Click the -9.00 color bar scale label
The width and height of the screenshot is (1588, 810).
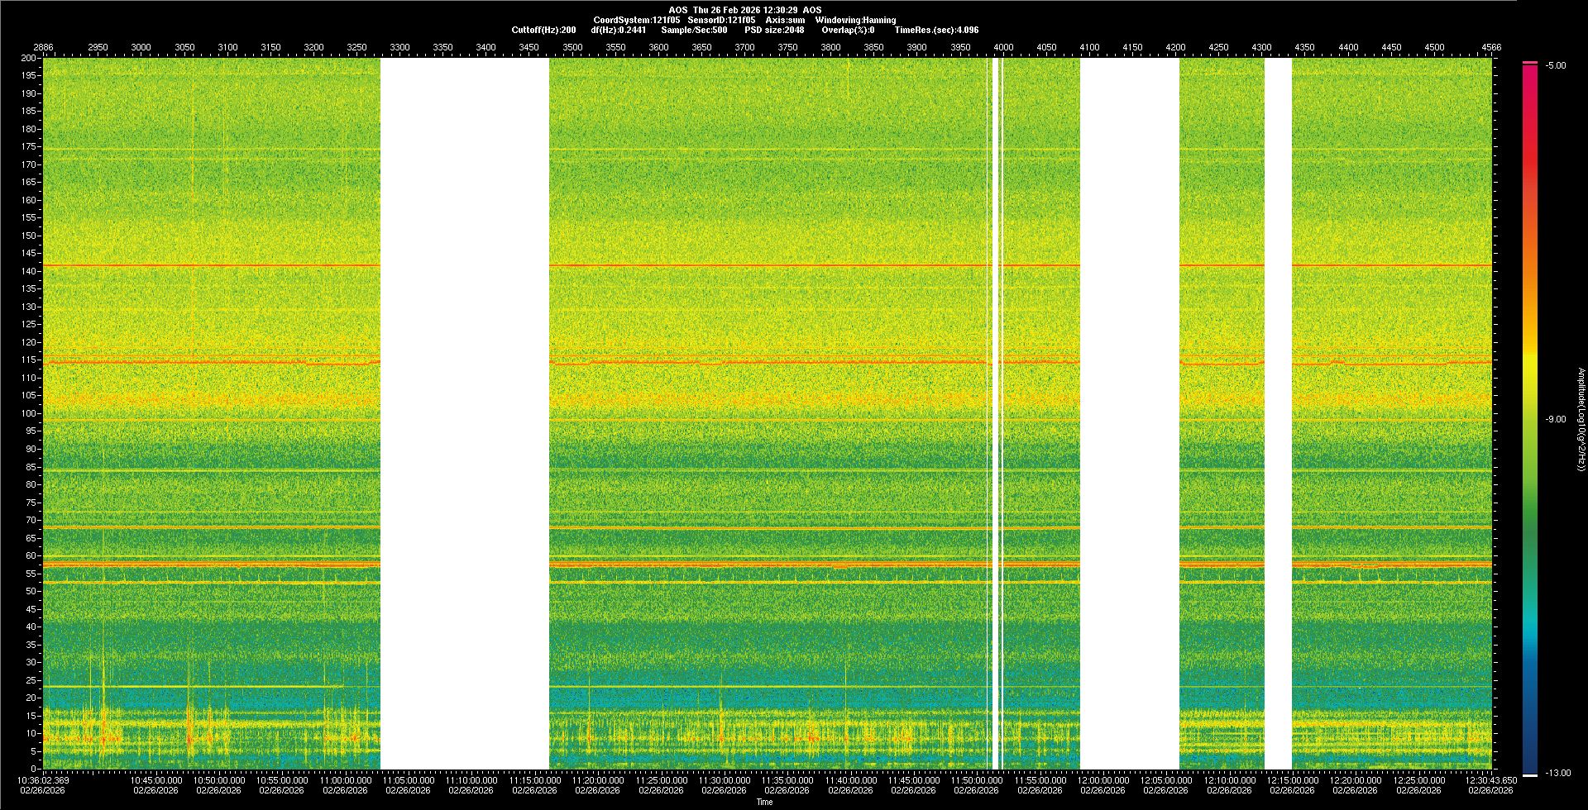1556,420
